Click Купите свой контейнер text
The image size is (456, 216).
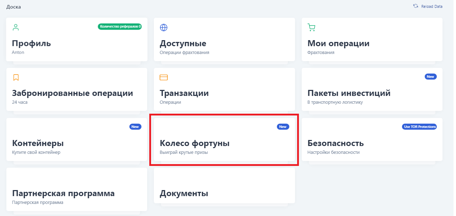click(x=36, y=152)
